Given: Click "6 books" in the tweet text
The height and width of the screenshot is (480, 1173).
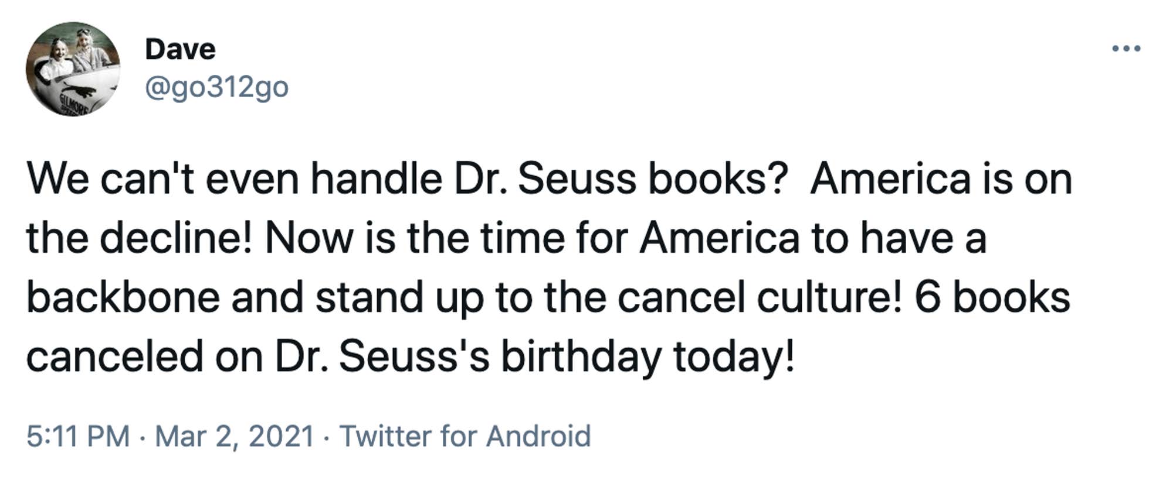Looking at the screenshot, I should (992, 297).
